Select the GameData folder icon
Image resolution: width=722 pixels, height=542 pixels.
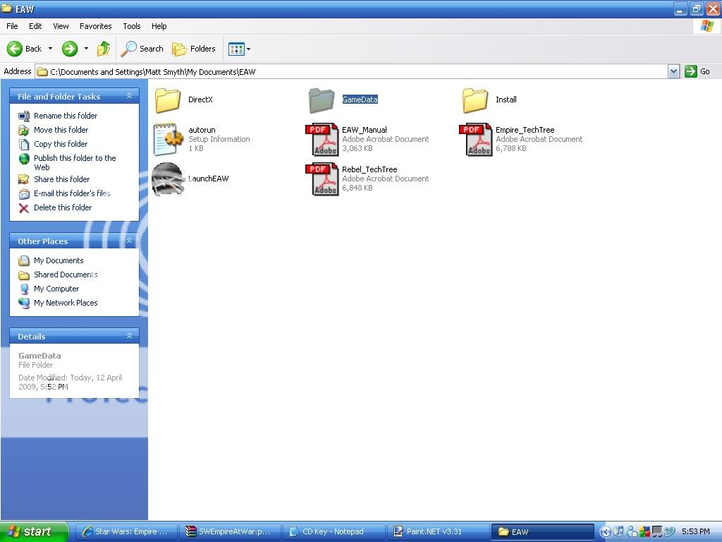pos(322,100)
